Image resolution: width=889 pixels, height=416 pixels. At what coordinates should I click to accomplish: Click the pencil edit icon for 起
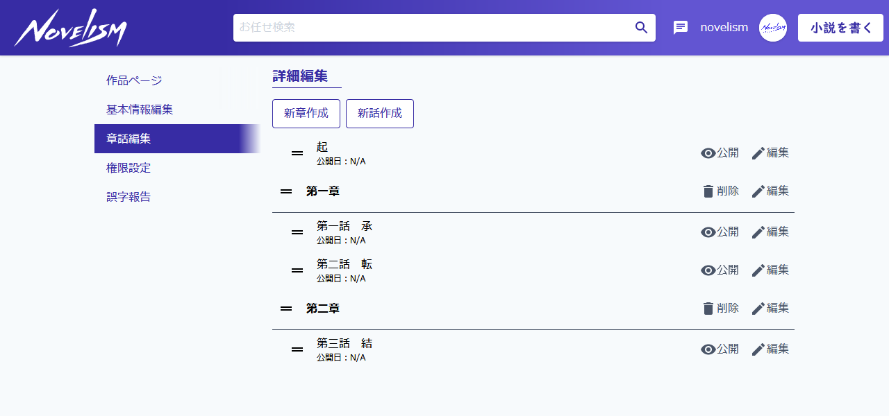point(758,153)
